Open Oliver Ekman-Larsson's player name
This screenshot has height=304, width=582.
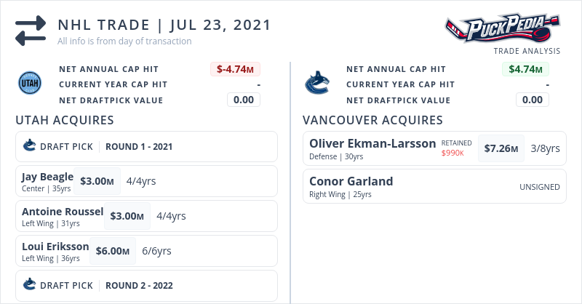tap(372, 143)
